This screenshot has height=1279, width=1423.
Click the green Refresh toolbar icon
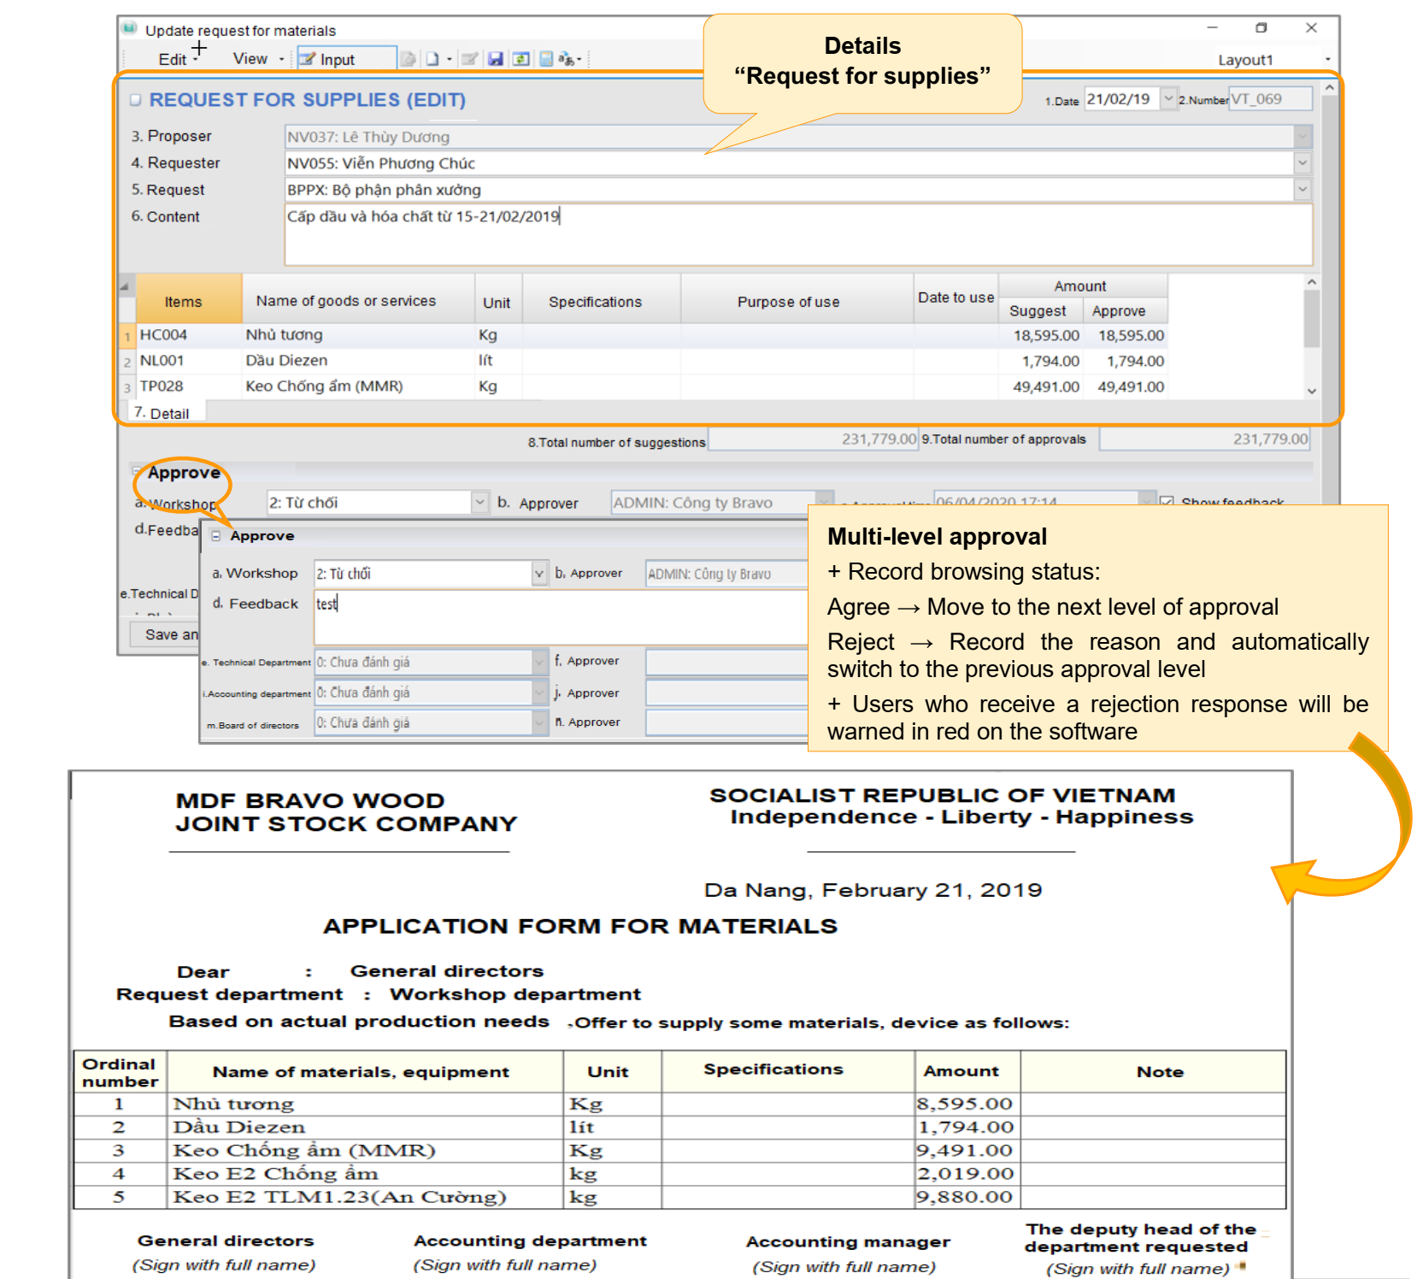(x=520, y=59)
